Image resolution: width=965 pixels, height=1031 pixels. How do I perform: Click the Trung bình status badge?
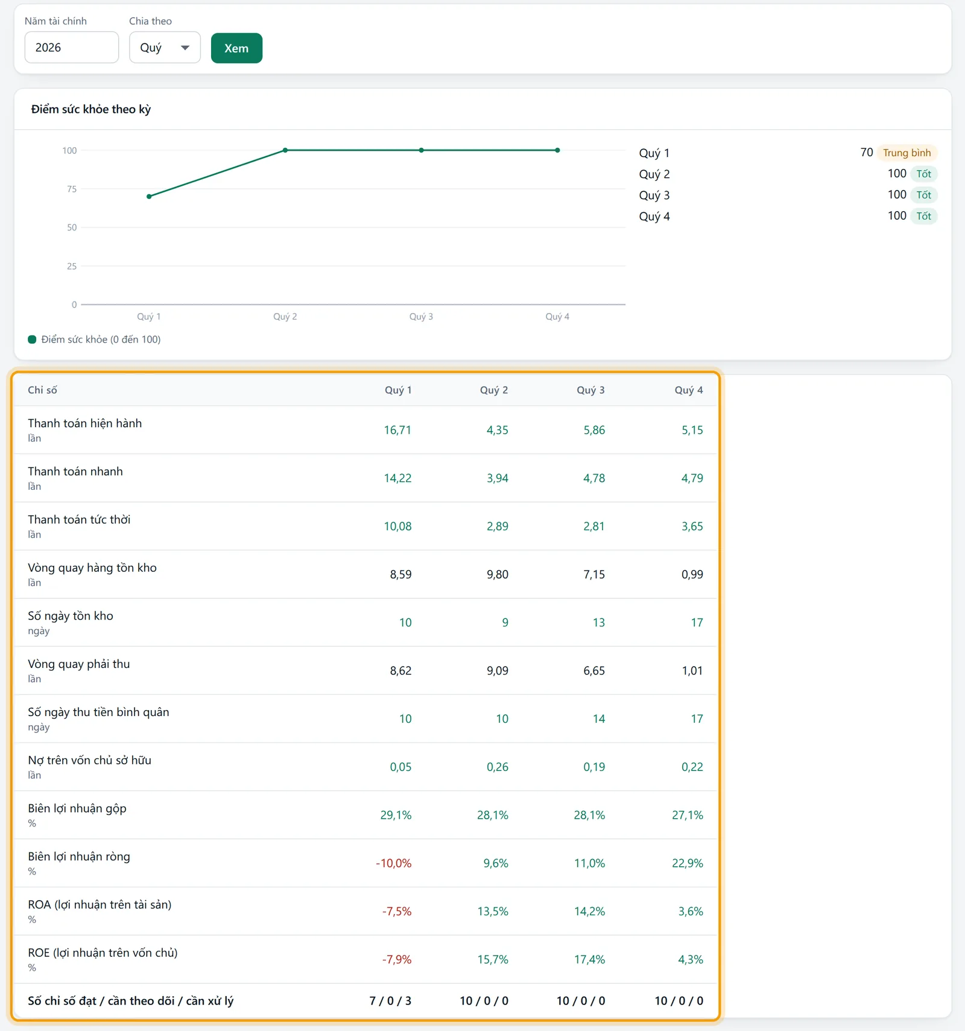[906, 153]
